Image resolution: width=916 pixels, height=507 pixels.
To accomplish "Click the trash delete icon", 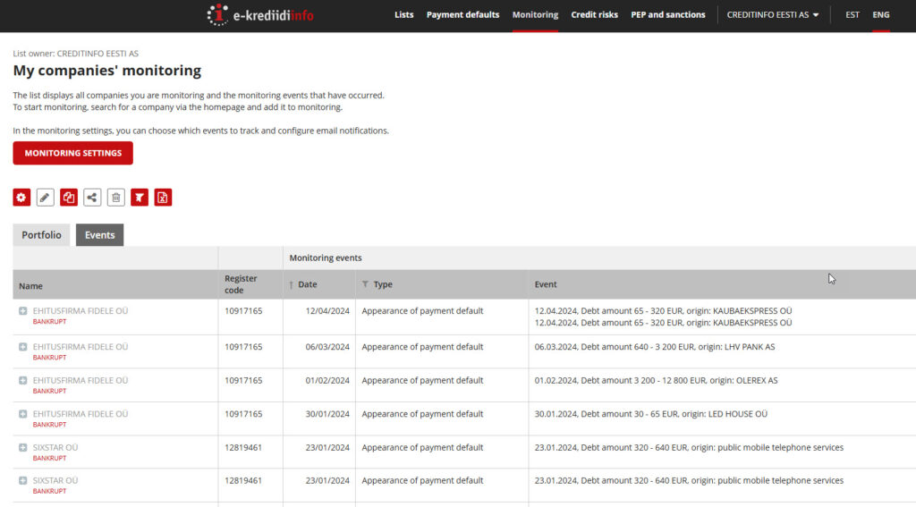I will click(116, 198).
